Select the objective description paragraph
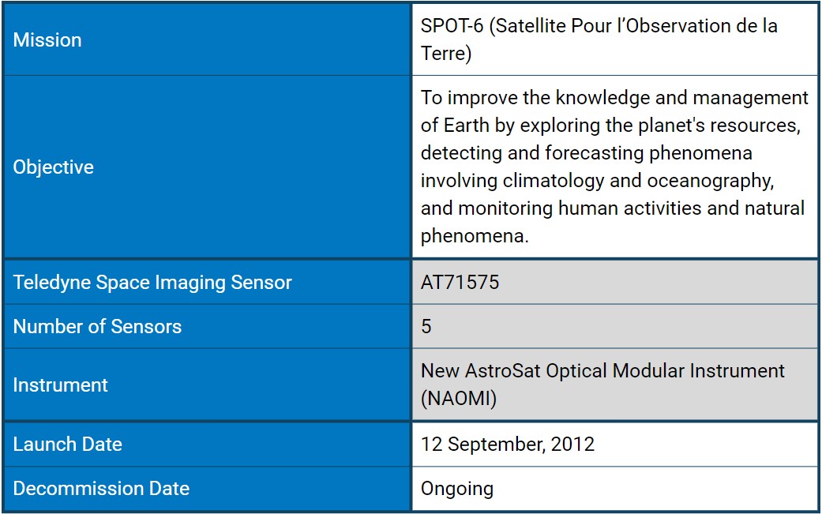The image size is (822, 514). tap(614, 167)
